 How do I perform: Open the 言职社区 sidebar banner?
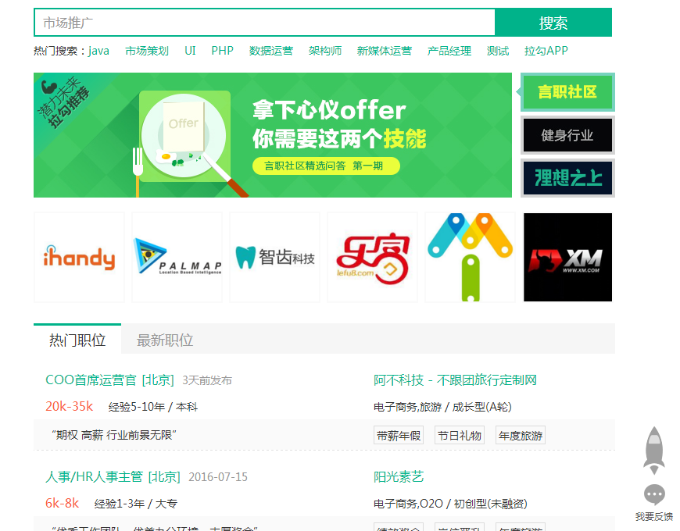coord(567,92)
